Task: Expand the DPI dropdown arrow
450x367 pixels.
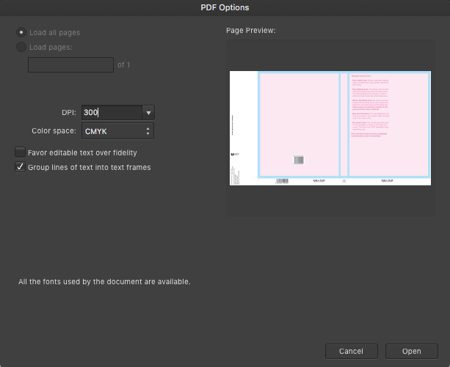Action: 149,113
